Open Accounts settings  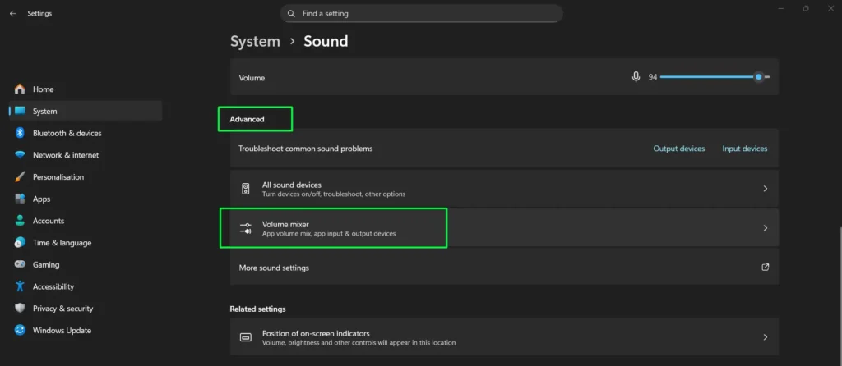(86, 221)
